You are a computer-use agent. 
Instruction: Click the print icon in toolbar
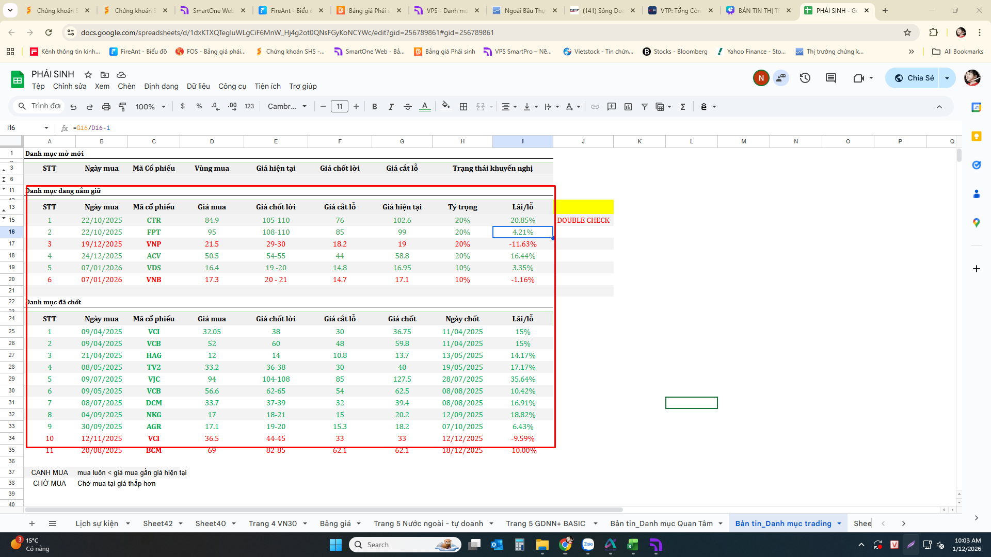(x=106, y=107)
